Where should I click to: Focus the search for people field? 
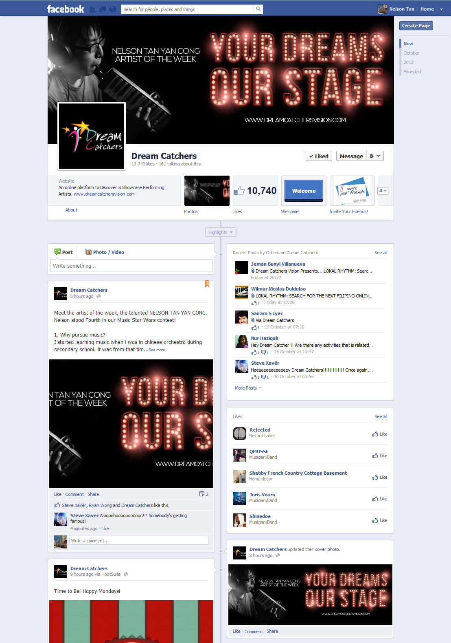(x=188, y=9)
